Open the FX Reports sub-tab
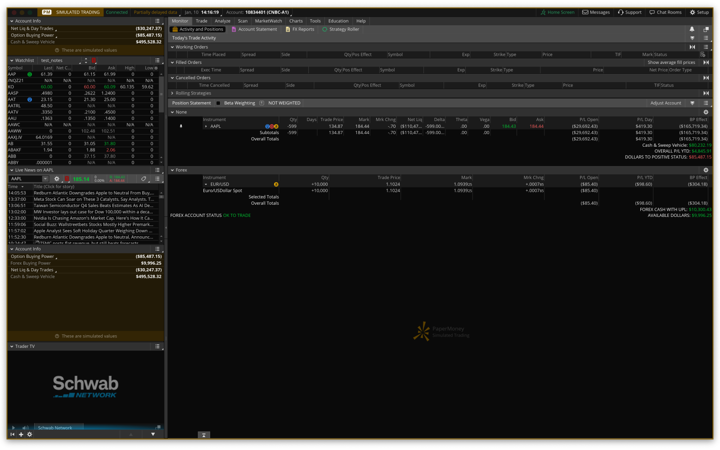The image size is (720, 450). point(300,29)
